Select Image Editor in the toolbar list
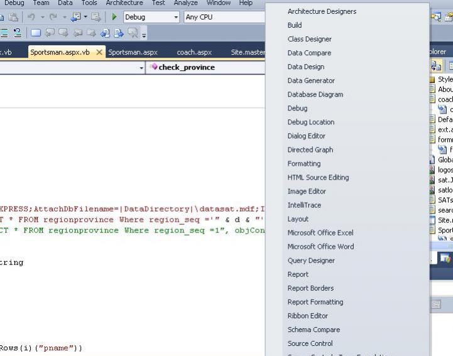The image size is (453, 356). pos(307,191)
